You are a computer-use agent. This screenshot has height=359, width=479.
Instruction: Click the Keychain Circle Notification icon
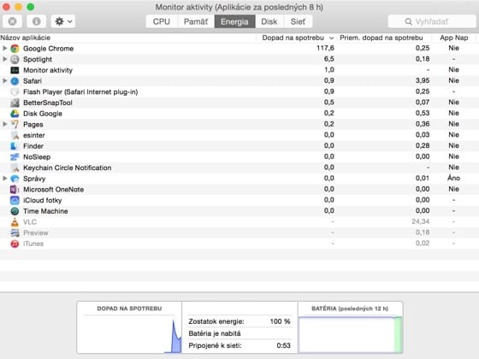pyautogui.click(x=15, y=168)
